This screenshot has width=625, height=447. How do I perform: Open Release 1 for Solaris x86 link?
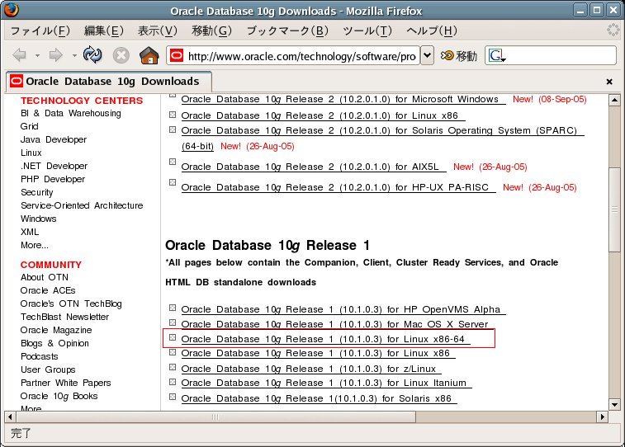[x=319, y=398]
